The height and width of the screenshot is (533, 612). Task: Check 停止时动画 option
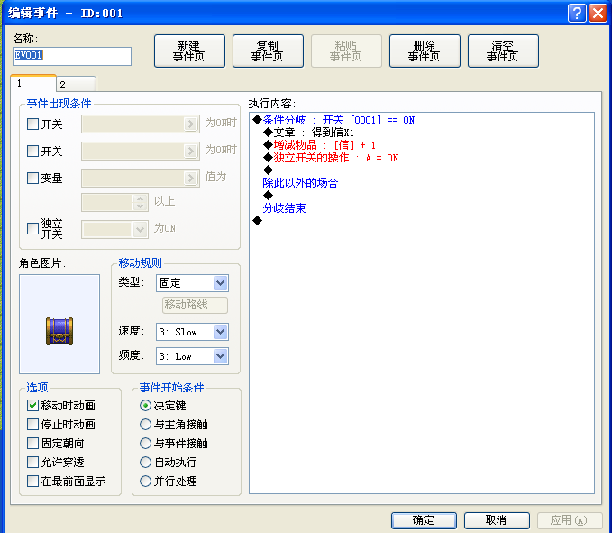[x=32, y=424]
